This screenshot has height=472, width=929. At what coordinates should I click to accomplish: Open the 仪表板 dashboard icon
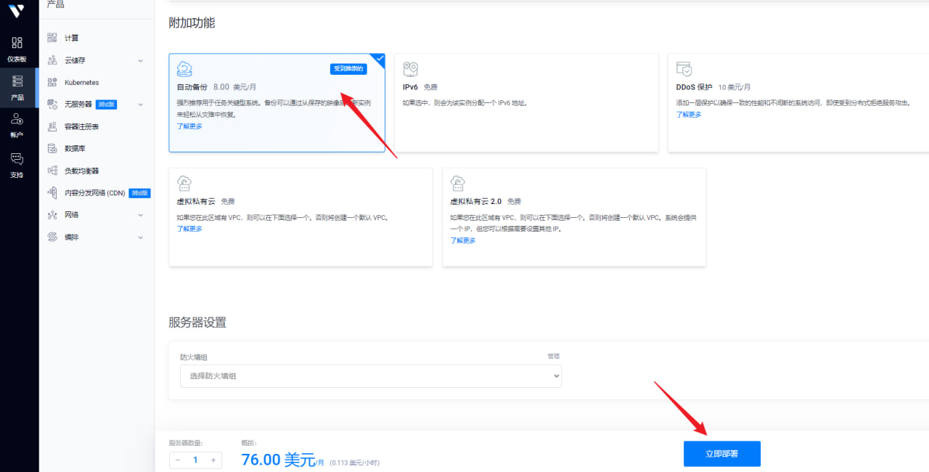point(17,43)
